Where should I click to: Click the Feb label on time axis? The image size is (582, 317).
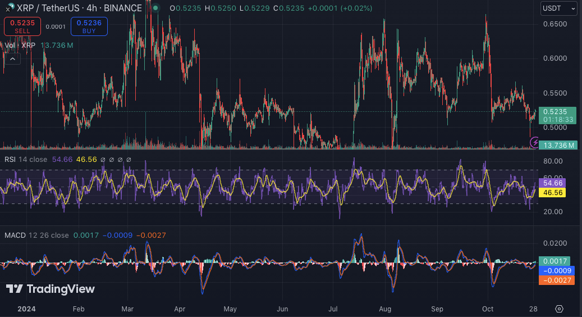tap(79, 309)
